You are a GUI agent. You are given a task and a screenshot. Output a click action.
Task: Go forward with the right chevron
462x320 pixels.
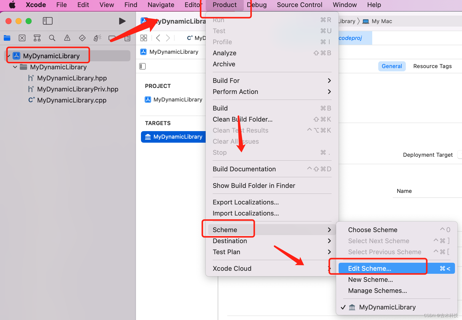click(168, 38)
